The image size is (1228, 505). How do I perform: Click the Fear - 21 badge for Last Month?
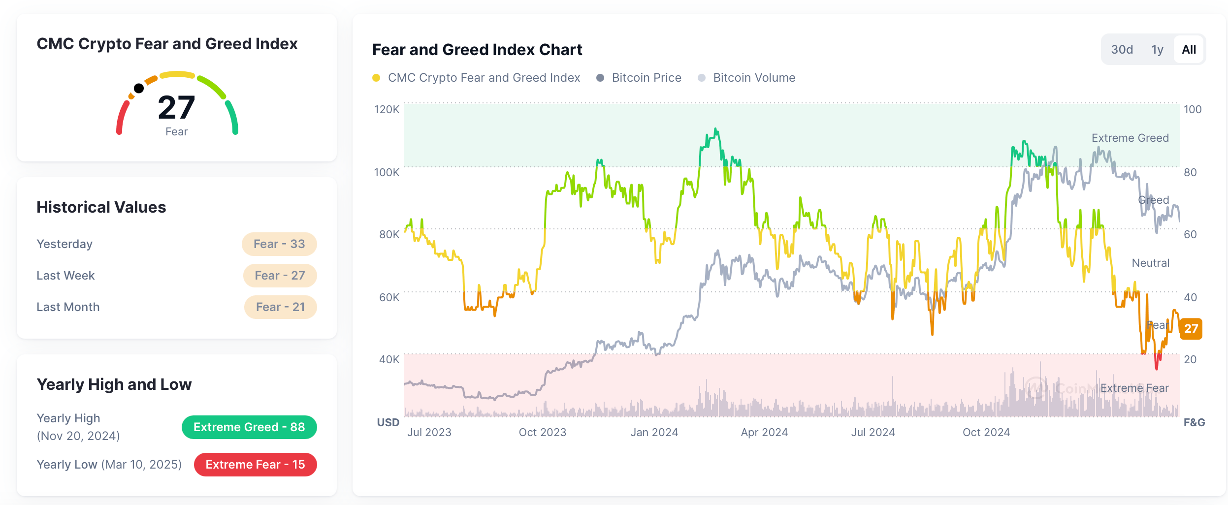[280, 306]
